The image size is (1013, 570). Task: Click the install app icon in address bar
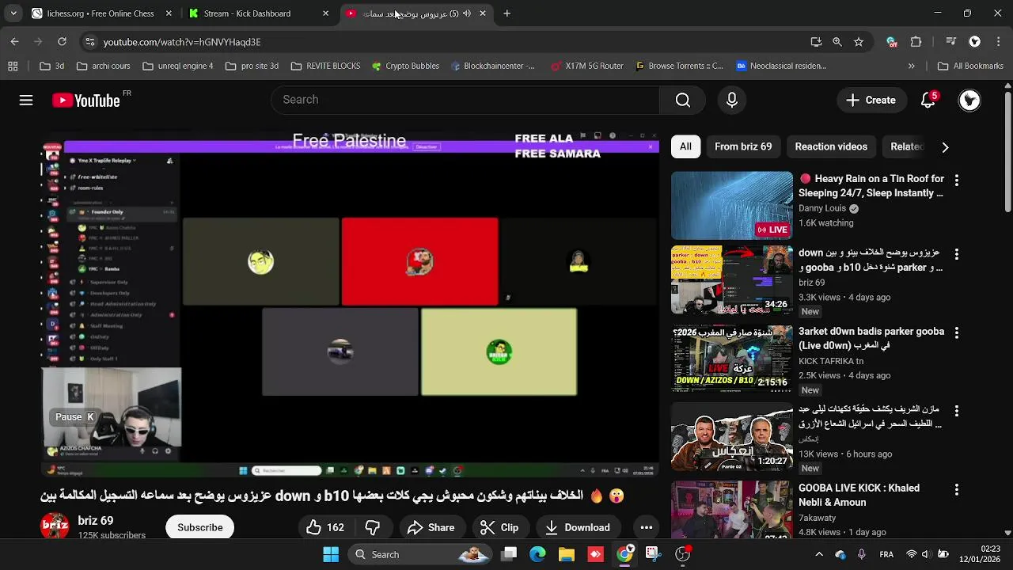(x=816, y=42)
